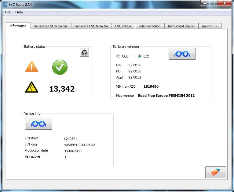The width and height of the screenshot is (234, 192).
Task: Click the battery voltage reading 13,342
Action: pyautogui.click(x=62, y=89)
